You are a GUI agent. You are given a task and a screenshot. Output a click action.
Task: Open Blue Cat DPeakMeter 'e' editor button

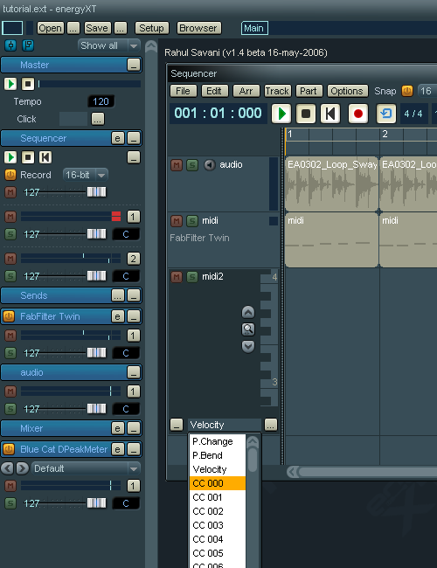117,449
